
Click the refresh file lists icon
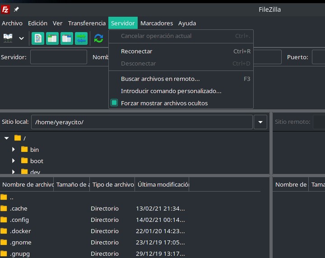(98, 38)
